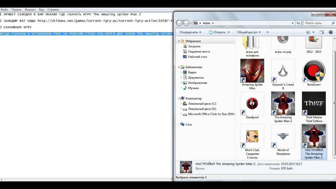The image size is (336, 189).
Task: Open the игры на psp item
Action: pos(283,45)
